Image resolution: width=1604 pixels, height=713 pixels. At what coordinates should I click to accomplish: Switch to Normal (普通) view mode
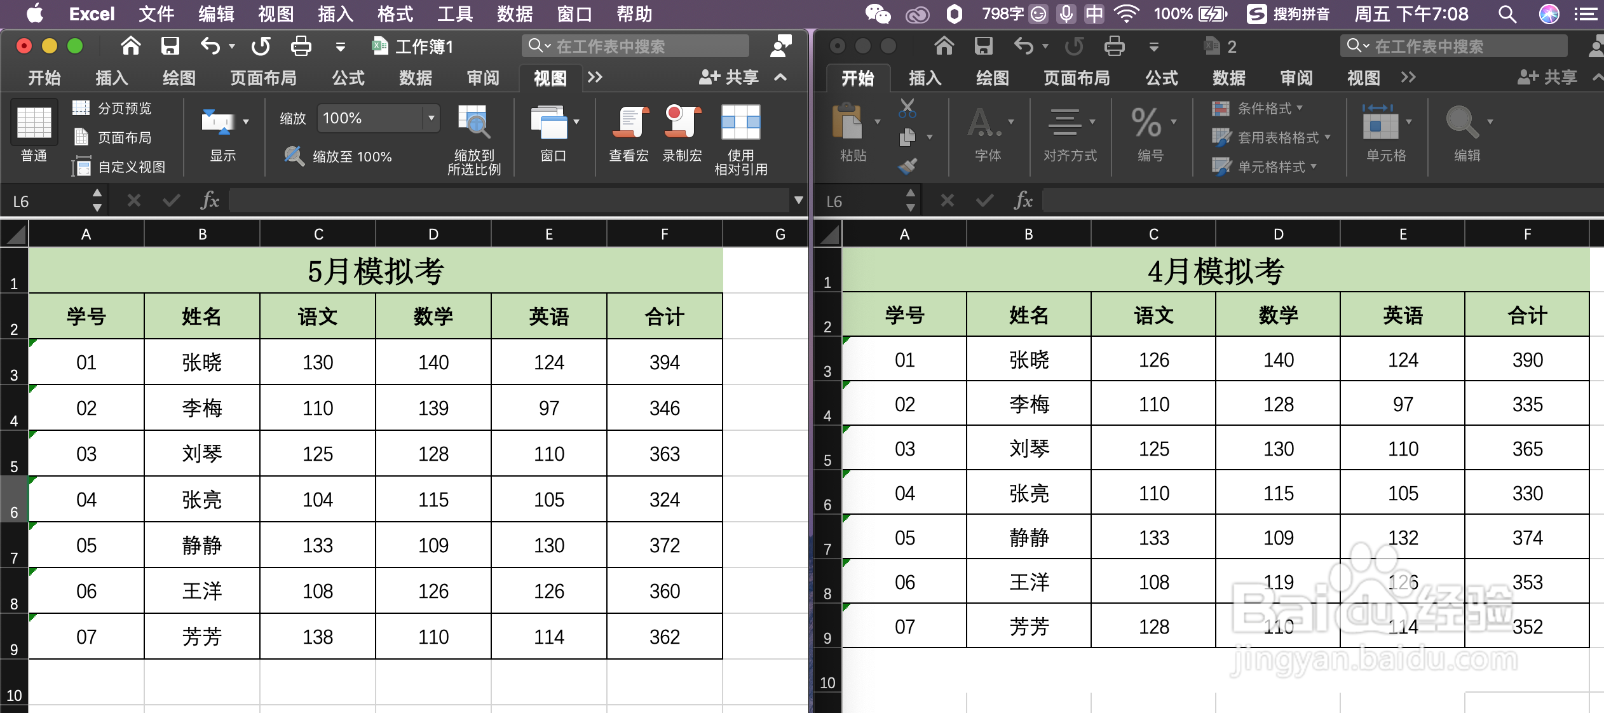(34, 124)
